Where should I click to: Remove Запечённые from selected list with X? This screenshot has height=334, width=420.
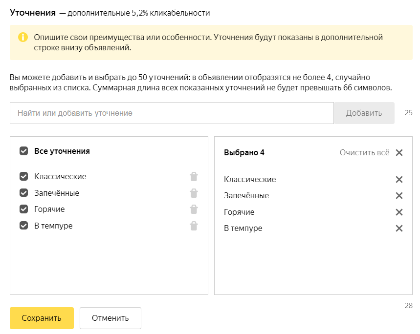(399, 196)
